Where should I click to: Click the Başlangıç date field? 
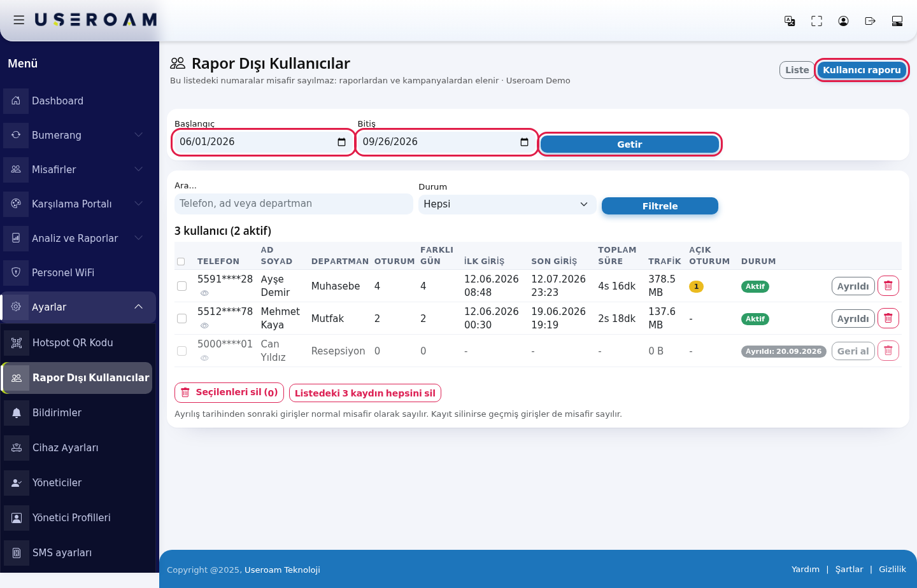click(x=263, y=142)
